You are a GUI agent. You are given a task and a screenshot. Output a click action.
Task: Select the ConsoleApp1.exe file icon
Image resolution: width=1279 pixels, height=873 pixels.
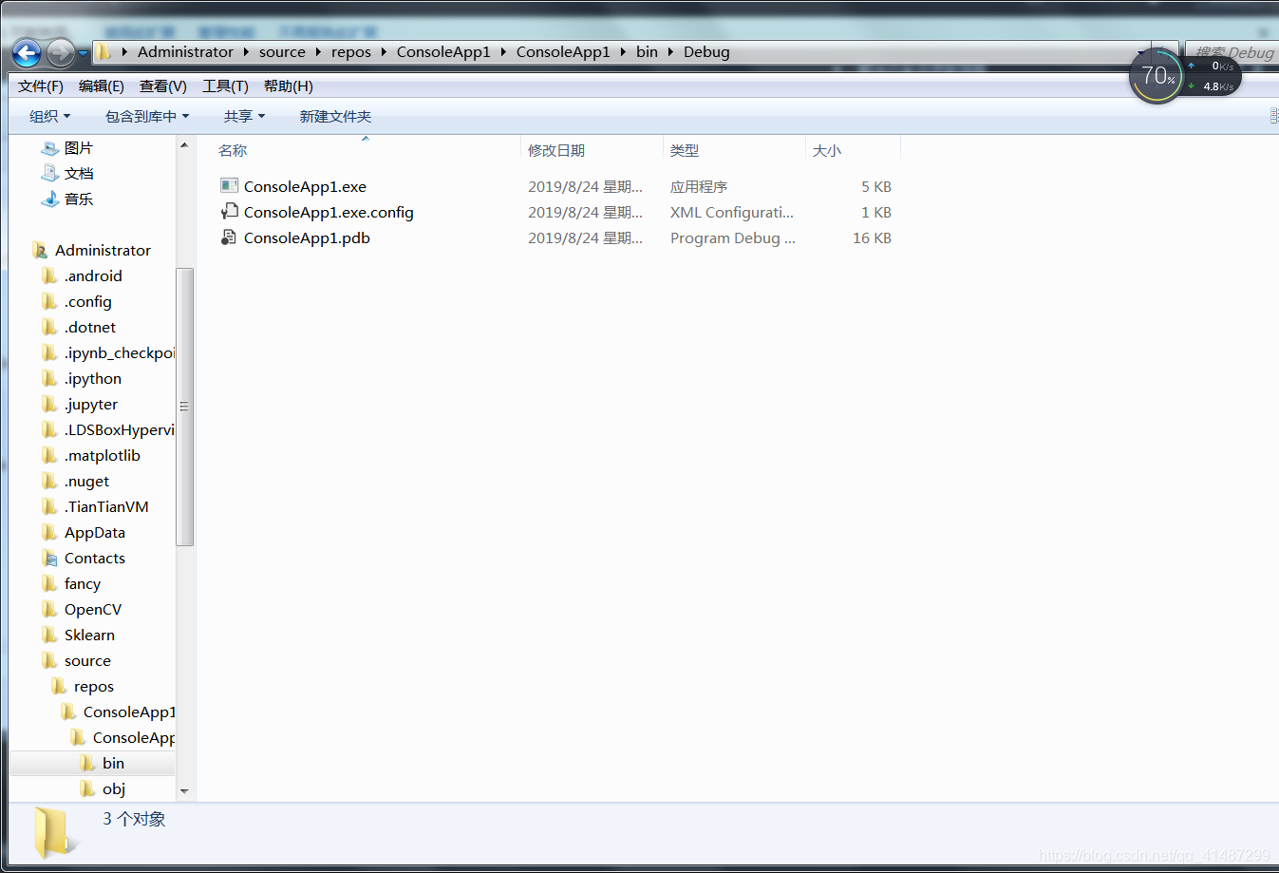(229, 186)
